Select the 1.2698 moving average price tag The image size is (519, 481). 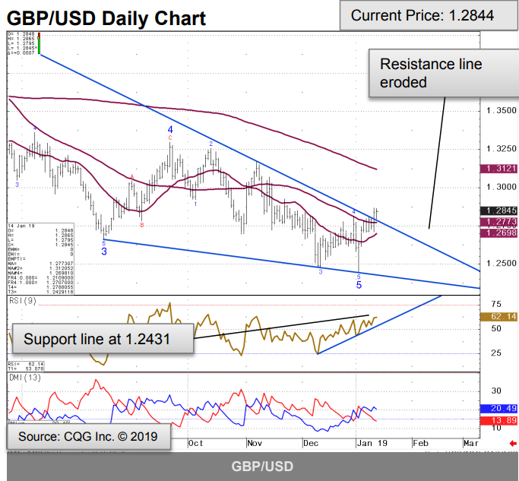point(498,232)
